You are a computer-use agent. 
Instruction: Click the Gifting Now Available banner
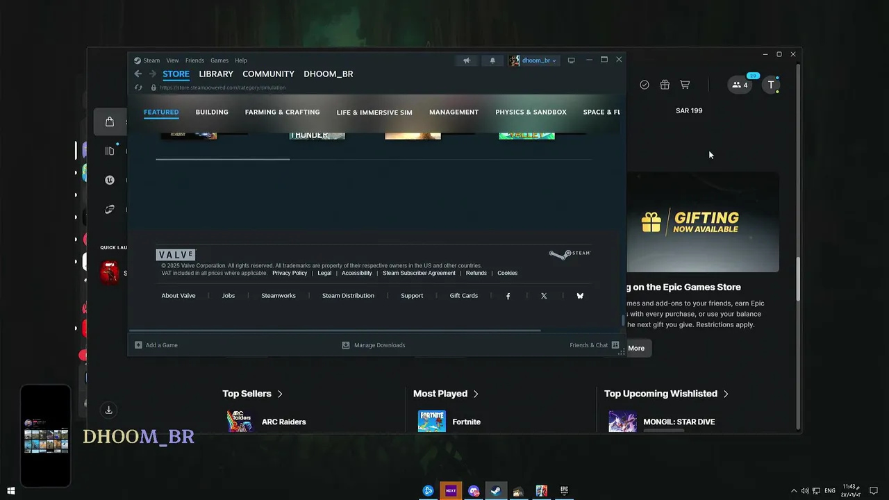703,222
